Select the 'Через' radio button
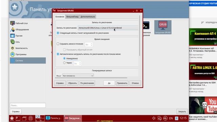 (x=64, y=63)
